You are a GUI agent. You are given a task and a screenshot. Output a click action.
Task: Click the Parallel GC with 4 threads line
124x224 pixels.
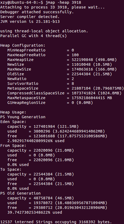[x=34, y=36]
